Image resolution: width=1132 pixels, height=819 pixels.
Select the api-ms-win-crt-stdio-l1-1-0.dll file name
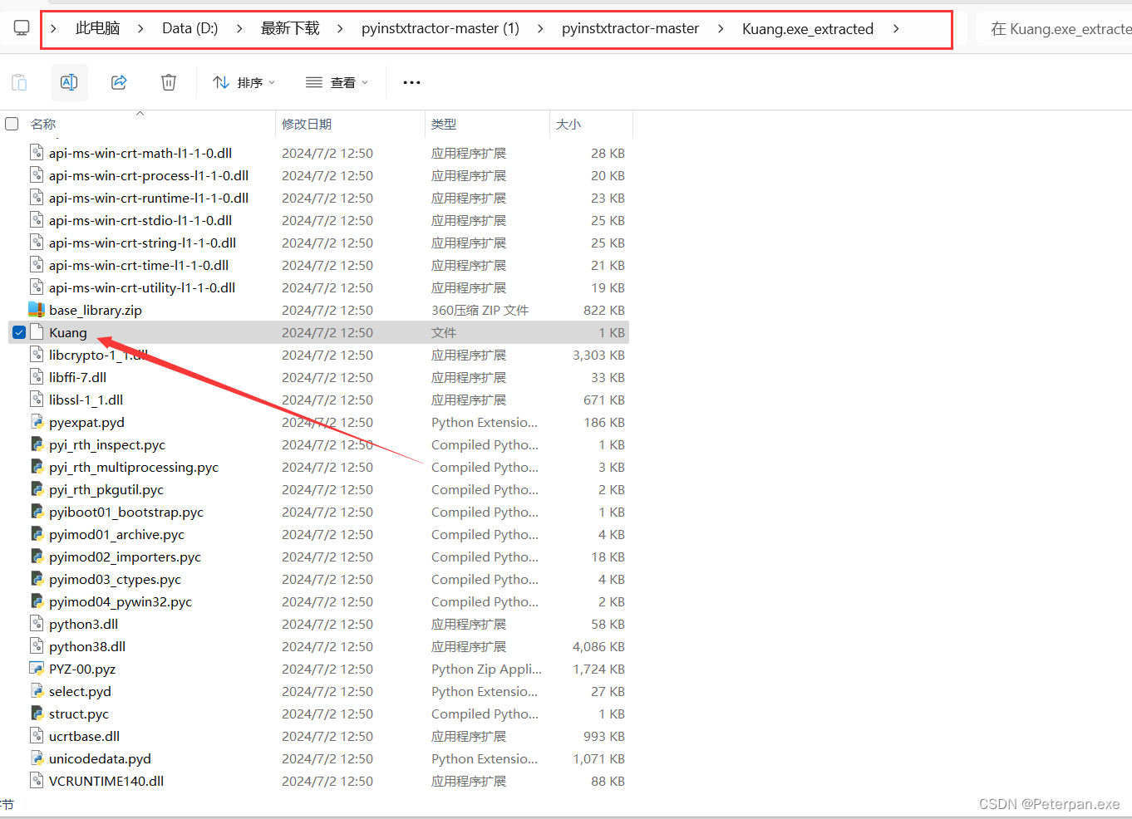[x=140, y=220]
